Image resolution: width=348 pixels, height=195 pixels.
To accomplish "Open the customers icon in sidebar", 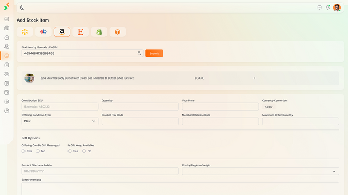I will (7, 47).
